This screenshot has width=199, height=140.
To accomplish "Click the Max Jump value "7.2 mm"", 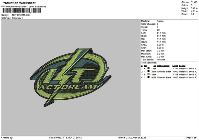I will [x=161, y=57].
